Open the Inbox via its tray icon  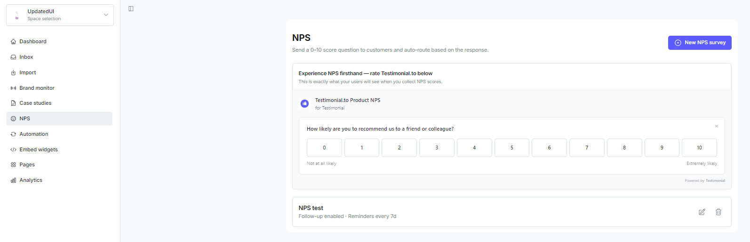pos(13,57)
